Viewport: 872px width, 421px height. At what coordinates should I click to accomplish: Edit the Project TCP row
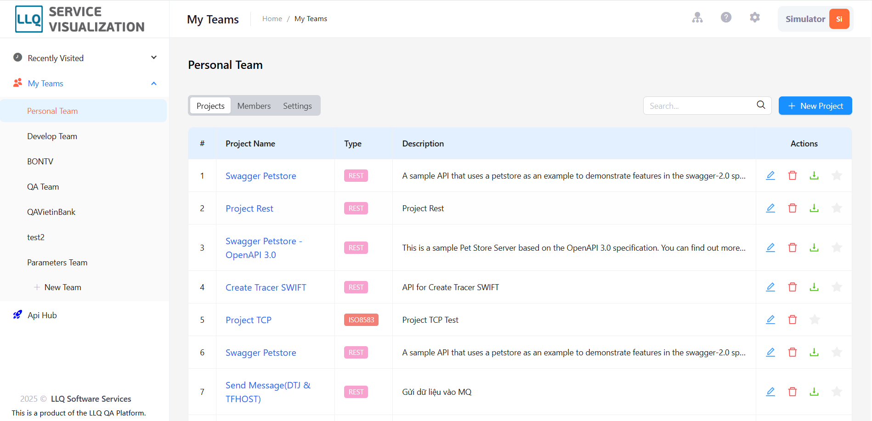tap(770, 320)
